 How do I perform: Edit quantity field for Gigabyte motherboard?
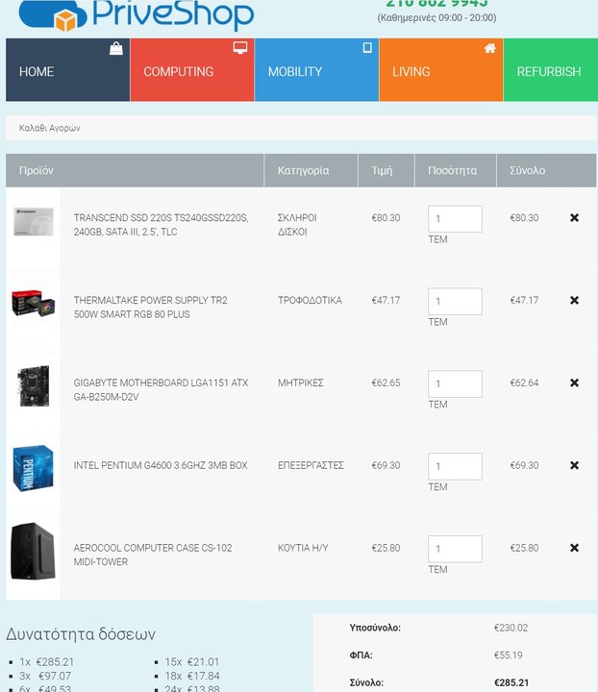click(455, 383)
